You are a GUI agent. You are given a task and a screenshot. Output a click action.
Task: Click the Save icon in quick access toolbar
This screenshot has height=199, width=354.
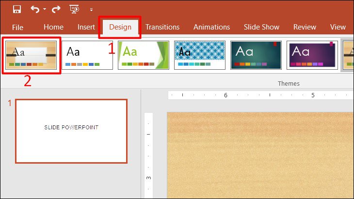point(17,9)
